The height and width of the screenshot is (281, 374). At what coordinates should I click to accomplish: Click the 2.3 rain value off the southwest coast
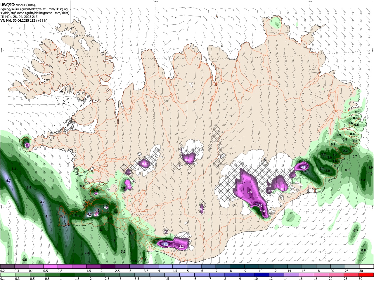[x=87, y=253]
